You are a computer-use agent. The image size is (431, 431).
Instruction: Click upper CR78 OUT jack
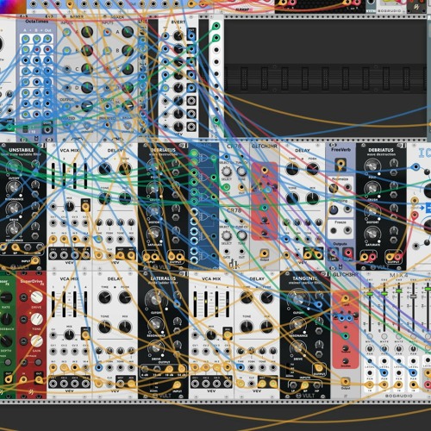(241, 187)
